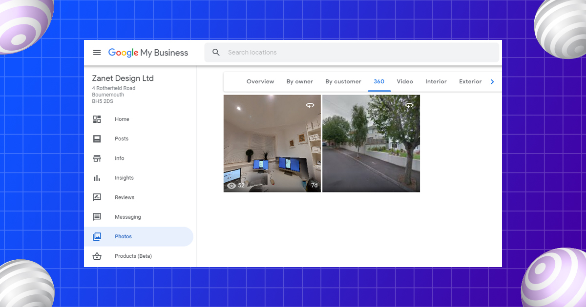Open the By customer tab
Viewport: 586px width, 307px height.
click(x=343, y=82)
